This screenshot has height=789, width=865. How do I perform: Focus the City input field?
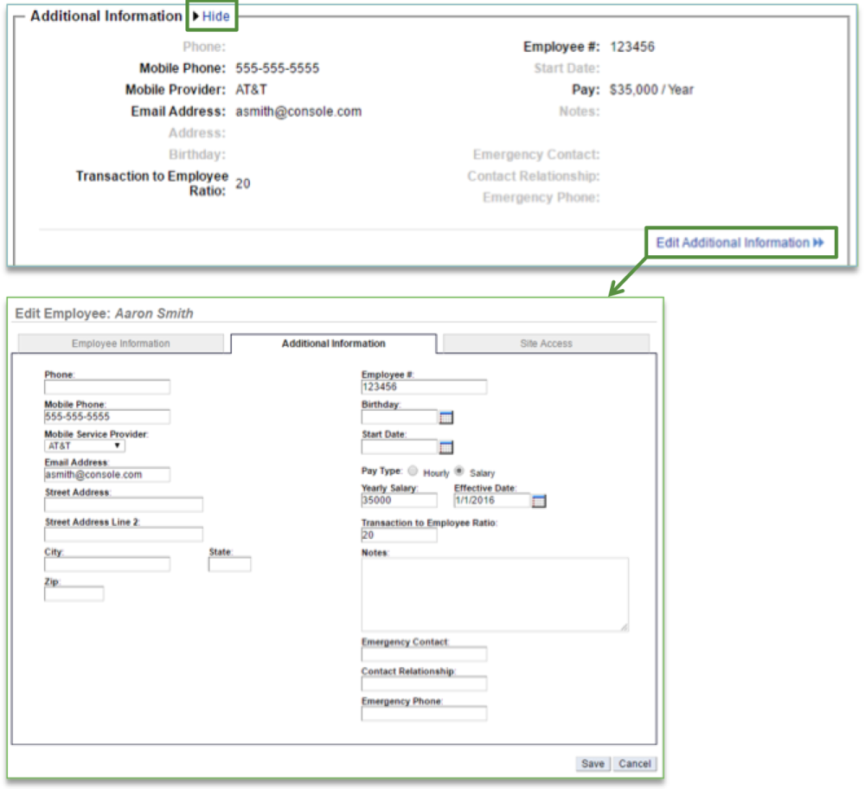107,564
